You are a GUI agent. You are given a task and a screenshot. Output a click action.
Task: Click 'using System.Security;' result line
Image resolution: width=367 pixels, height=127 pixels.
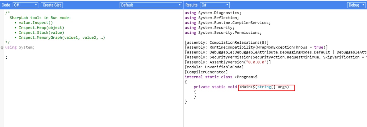click(210, 27)
